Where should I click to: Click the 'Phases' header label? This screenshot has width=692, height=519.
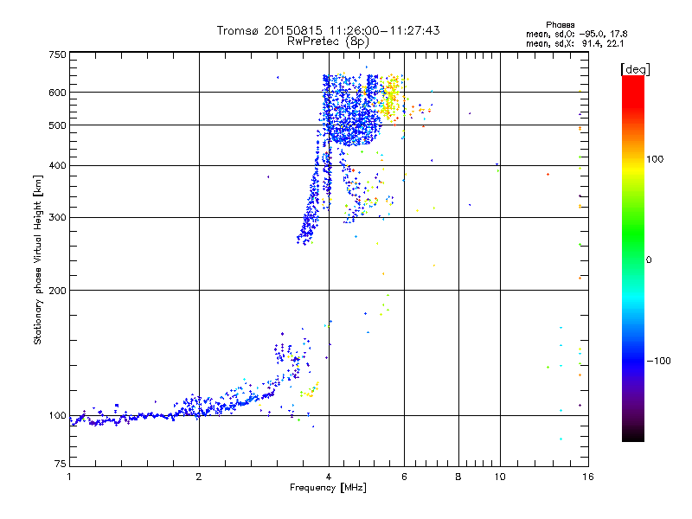coord(560,25)
